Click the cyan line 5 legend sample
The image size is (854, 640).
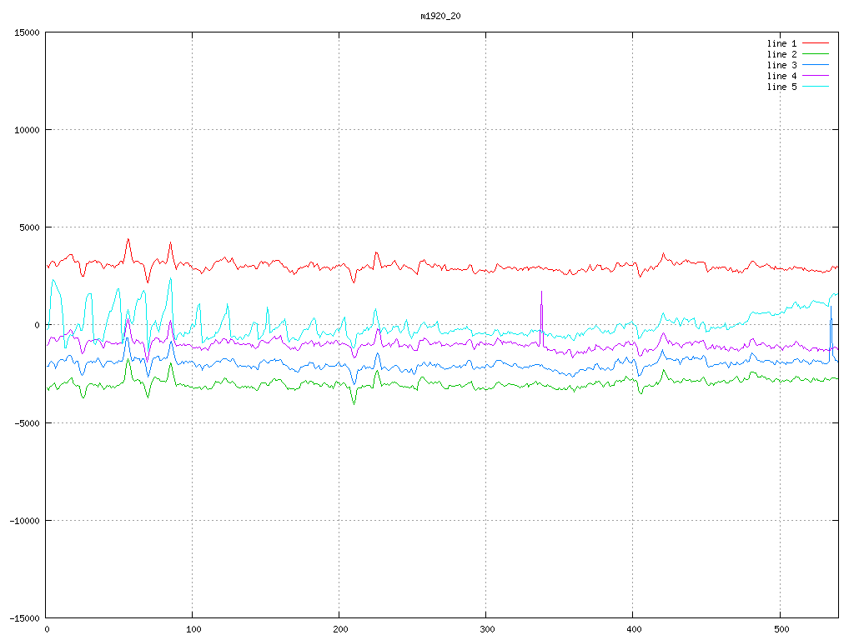pyautogui.click(x=816, y=87)
